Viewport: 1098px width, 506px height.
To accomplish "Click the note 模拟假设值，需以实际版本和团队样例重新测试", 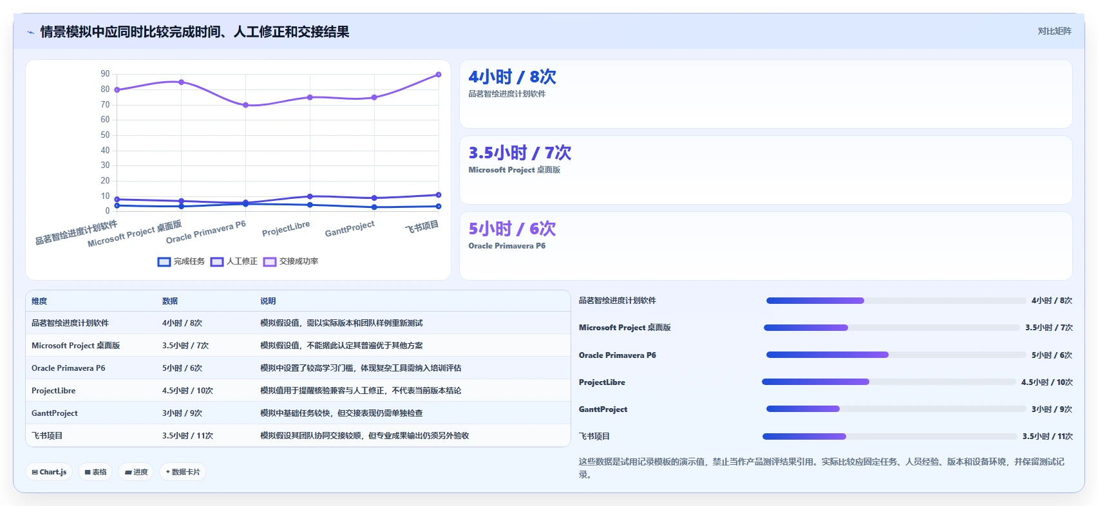I will (x=341, y=323).
